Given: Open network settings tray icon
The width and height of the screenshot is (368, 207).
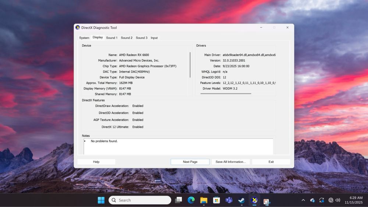Looking at the screenshot, I should (x=331, y=200).
